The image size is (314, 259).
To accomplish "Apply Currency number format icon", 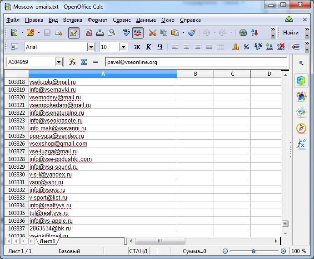I will tap(235, 47).
